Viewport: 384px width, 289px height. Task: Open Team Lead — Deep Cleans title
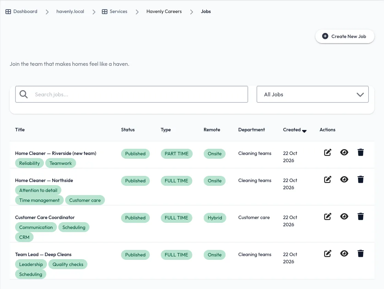point(43,254)
